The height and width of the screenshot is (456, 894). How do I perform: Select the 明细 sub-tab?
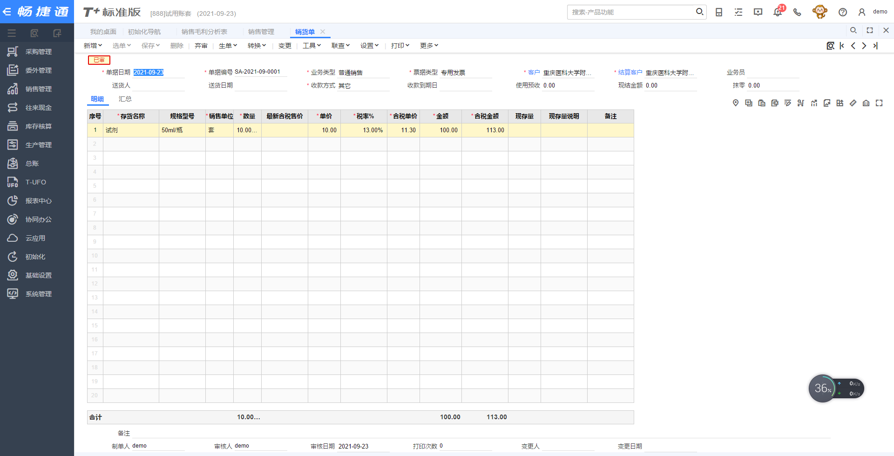(97, 99)
